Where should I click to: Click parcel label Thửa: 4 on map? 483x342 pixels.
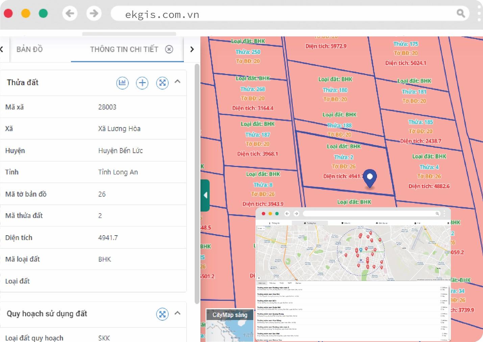pyautogui.click(x=429, y=167)
